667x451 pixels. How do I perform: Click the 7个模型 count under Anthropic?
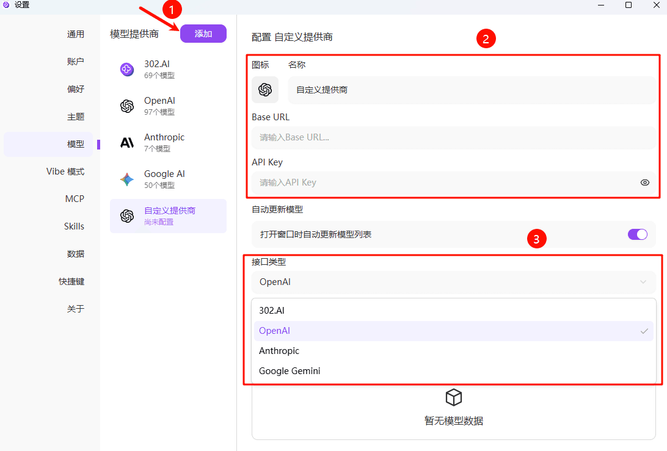(x=157, y=148)
